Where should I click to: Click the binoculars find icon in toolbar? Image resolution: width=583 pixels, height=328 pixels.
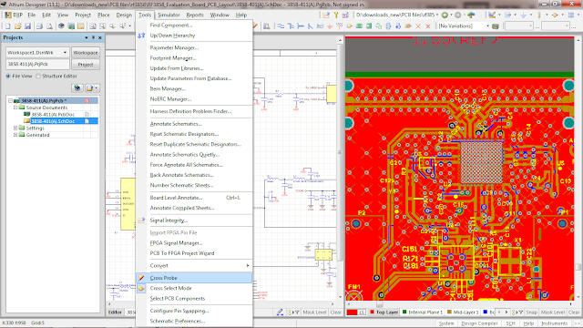(267, 26)
